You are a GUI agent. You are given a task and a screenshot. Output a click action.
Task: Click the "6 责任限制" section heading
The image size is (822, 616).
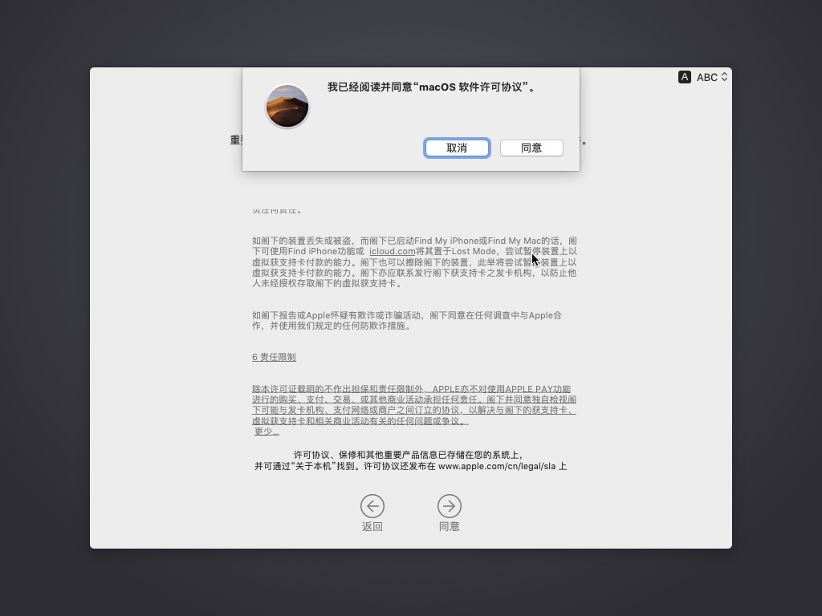pyautogui.click(x=274, y=357)
